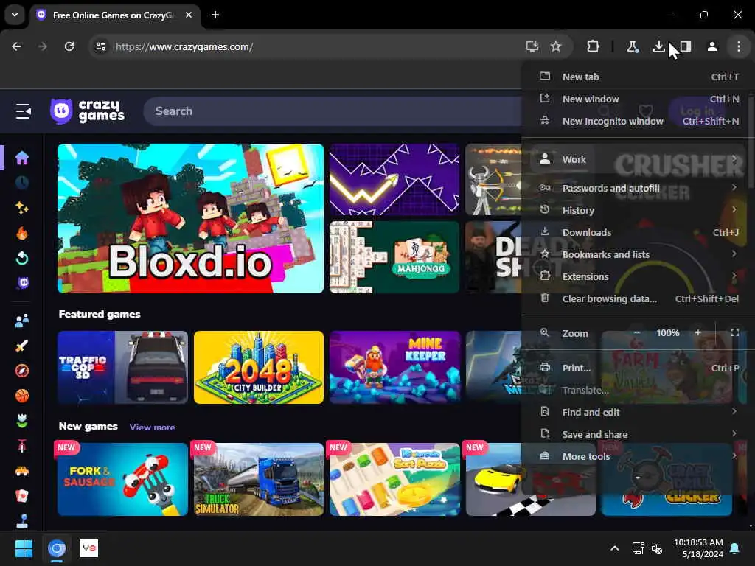Open new tab with plus button
755x566 pixels.
click(215, 15)
